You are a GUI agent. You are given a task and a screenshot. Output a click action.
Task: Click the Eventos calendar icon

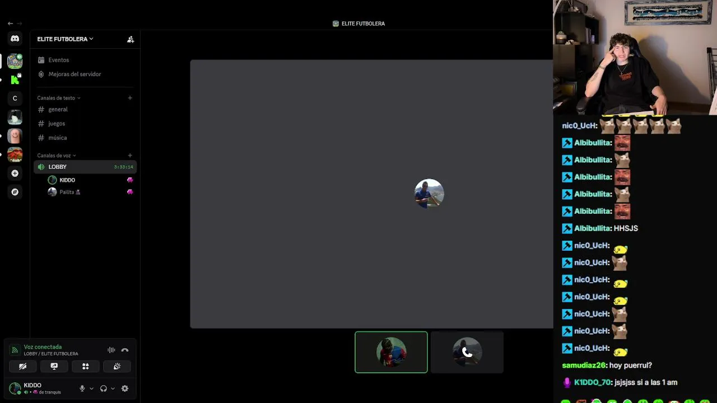(41, 60)
